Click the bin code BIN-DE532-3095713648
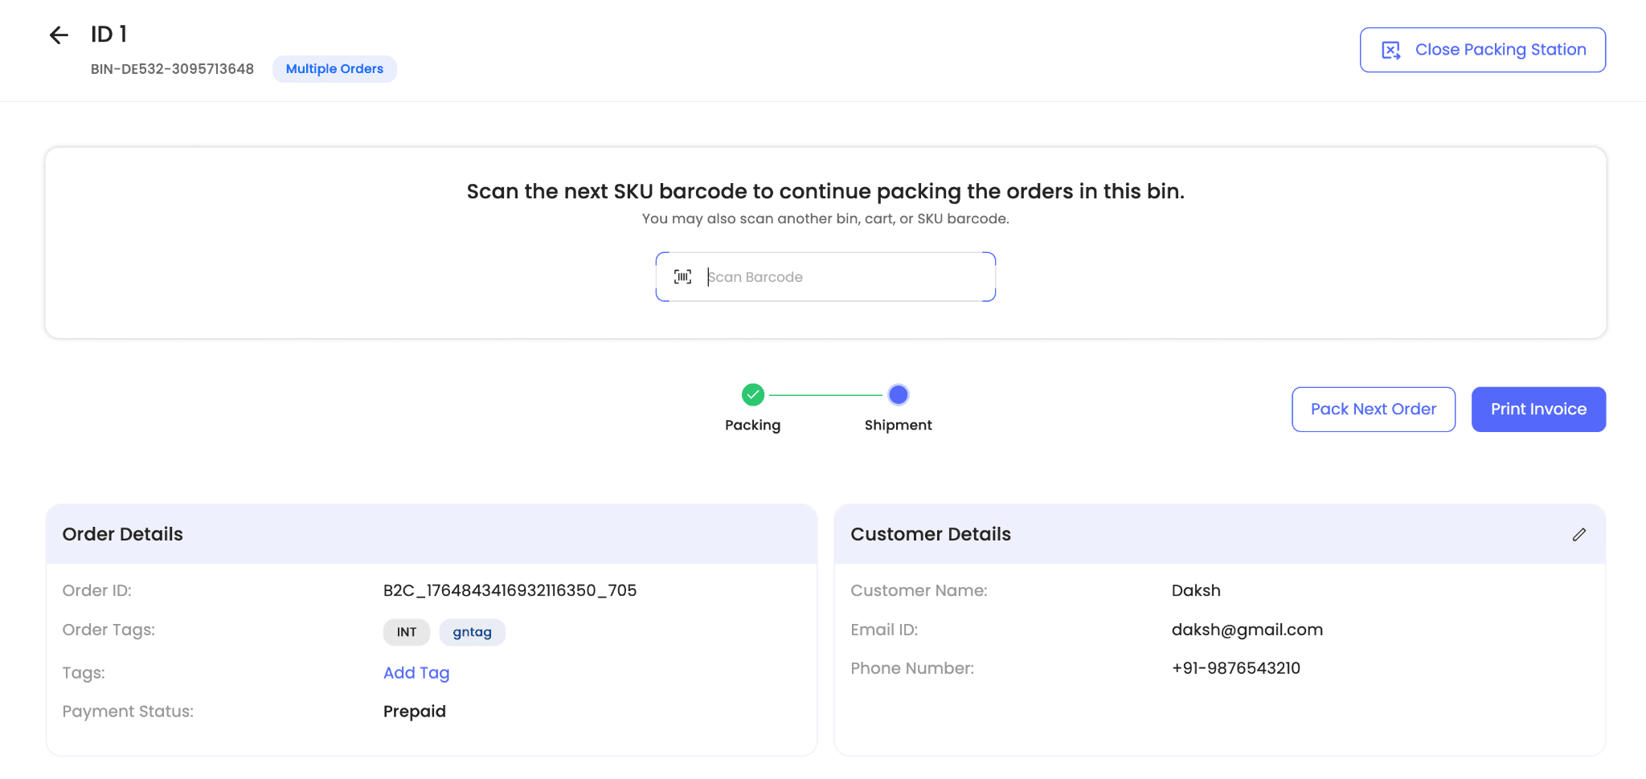 tap(172, 69)
